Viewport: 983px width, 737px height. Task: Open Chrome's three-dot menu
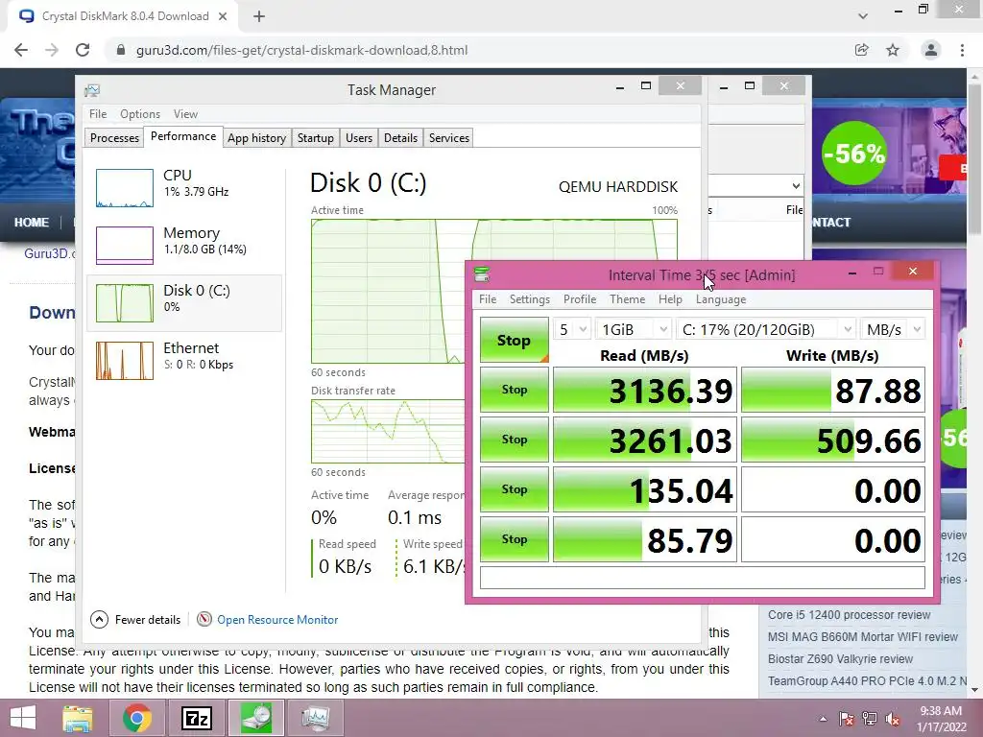click(x=962, y=50)
